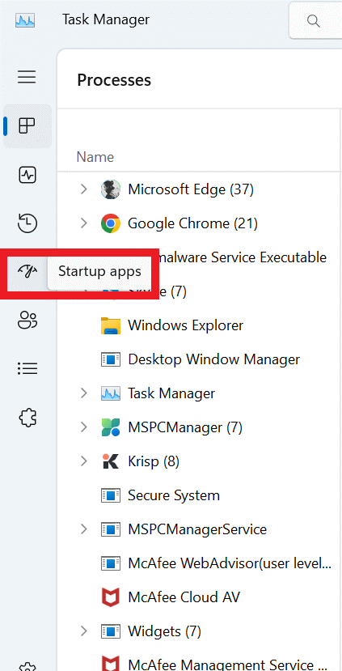342x671 pixels.
Task: Expand the Krisp process group
Action: [84, 461]
